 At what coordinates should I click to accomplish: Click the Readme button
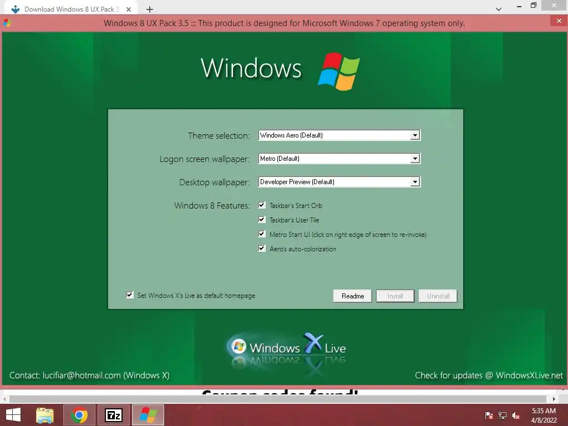pos(352,296)
